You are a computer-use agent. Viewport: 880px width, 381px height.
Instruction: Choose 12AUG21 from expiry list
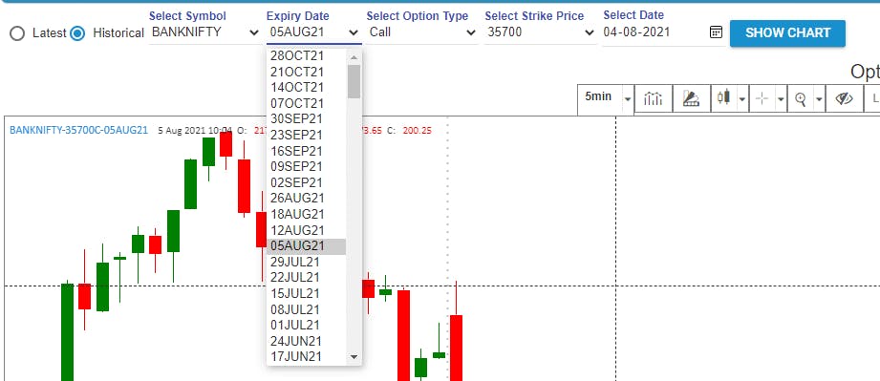306,230
